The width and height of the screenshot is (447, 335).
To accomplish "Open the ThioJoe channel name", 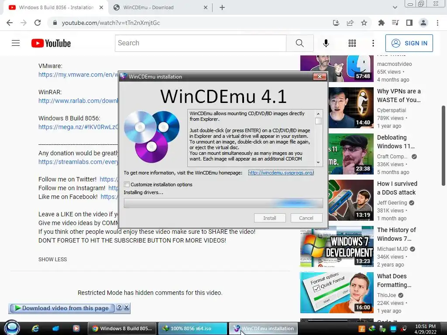I will point(387,295).
